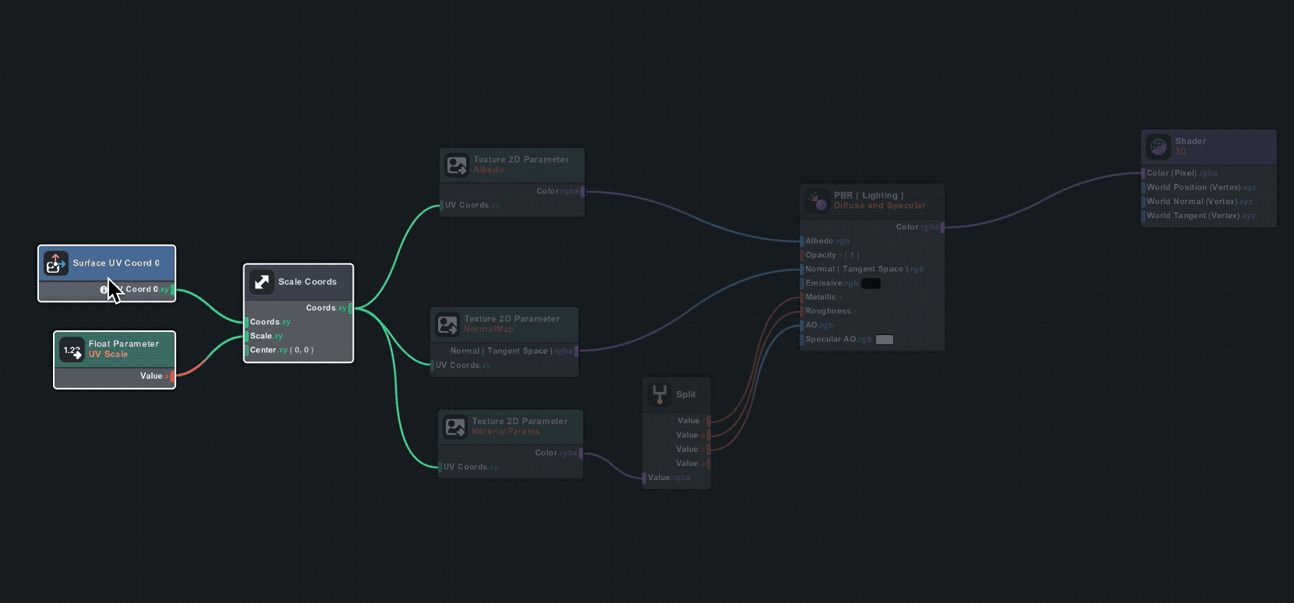Screen dimensions: 1294x603
Task: Click the Shader 3D node icon
Action: pos(1158,146)
